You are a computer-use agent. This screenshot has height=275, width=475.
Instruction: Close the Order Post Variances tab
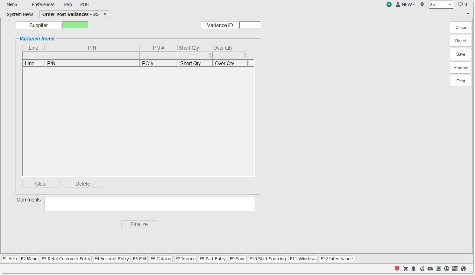[105, 14]
